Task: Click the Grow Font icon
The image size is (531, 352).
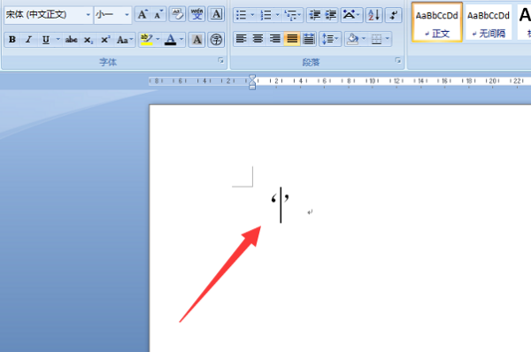Action: point(142,14)
